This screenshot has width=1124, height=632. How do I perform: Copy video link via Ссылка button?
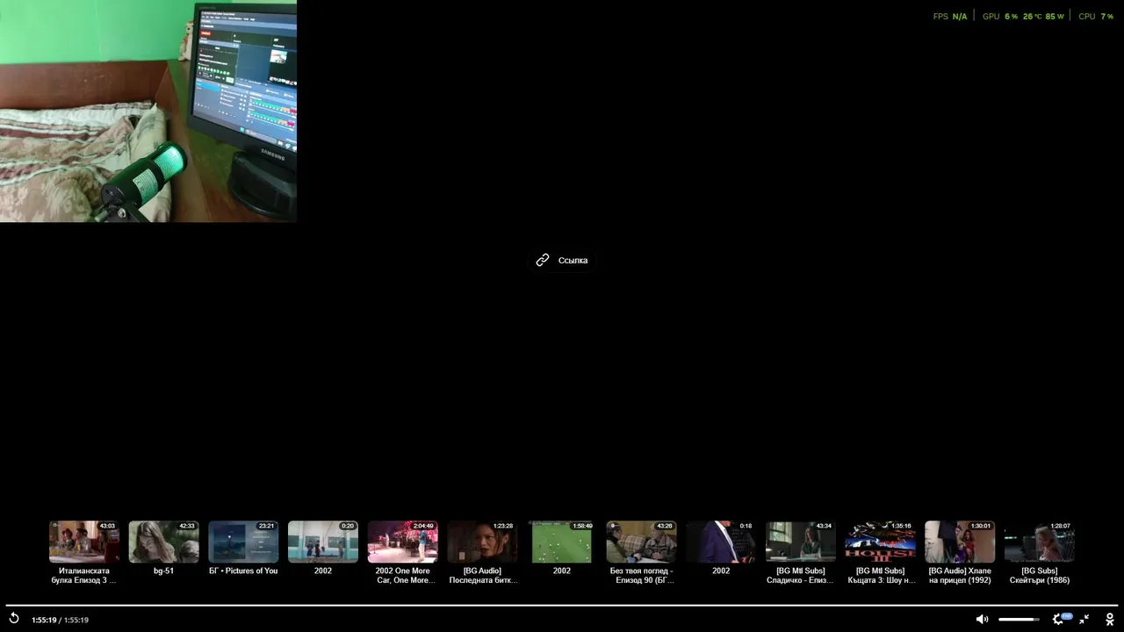[x=562, y=260]
